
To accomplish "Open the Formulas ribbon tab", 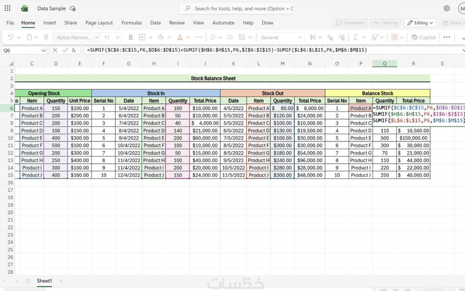I will [132, 23].
